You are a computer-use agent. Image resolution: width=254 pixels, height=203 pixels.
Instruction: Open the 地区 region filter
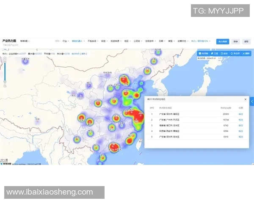point(127,41)
